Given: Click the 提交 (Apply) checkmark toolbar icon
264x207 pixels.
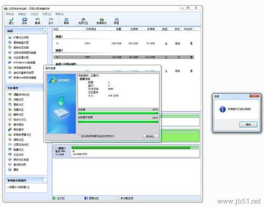Looking at the screenshot, I should 11,21.
